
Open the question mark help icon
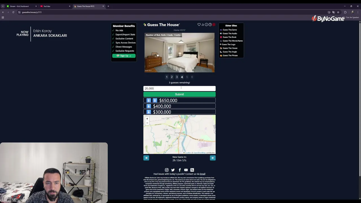[210, 25]
